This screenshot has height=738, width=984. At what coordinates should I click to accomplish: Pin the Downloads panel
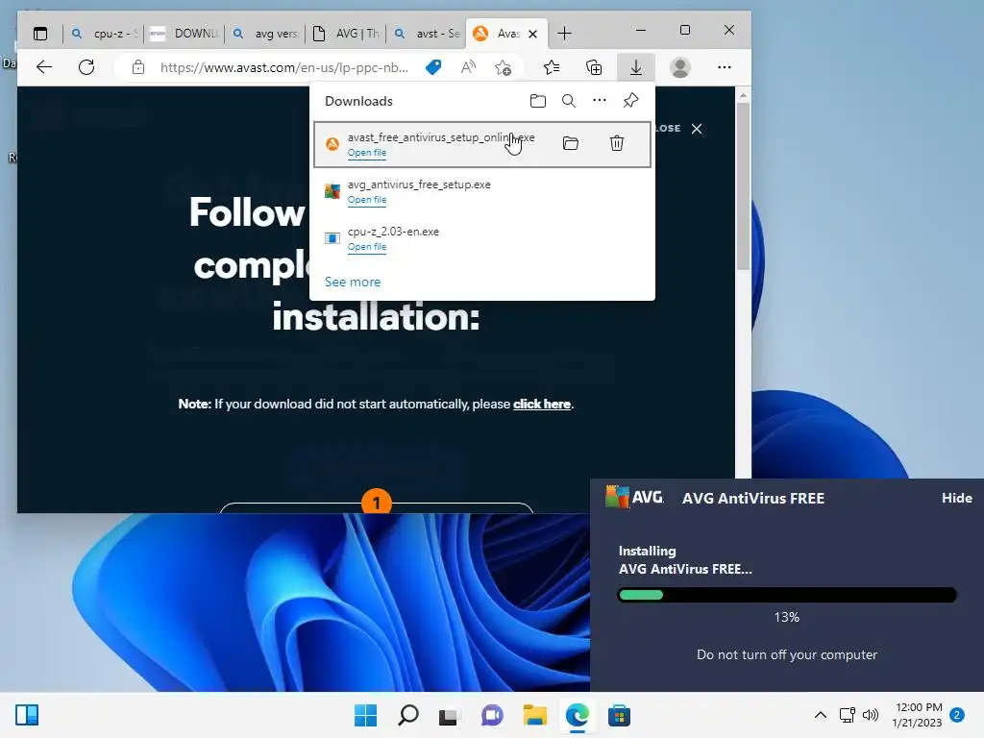(630, 100)
